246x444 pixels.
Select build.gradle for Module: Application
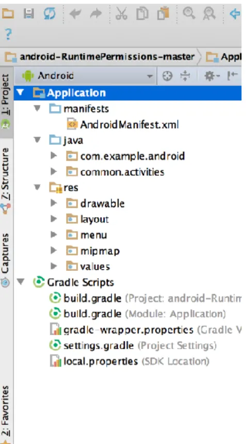[138, 314]
